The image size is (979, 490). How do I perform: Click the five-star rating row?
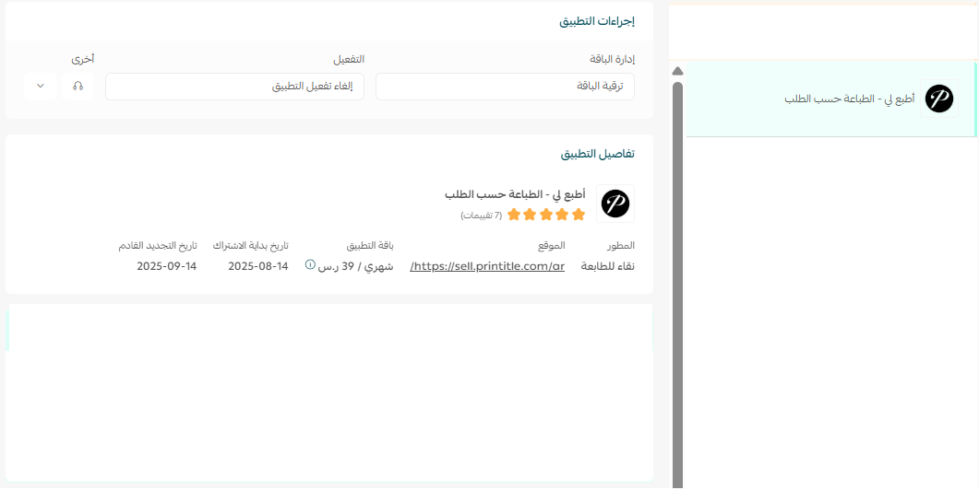coord(546,216)
